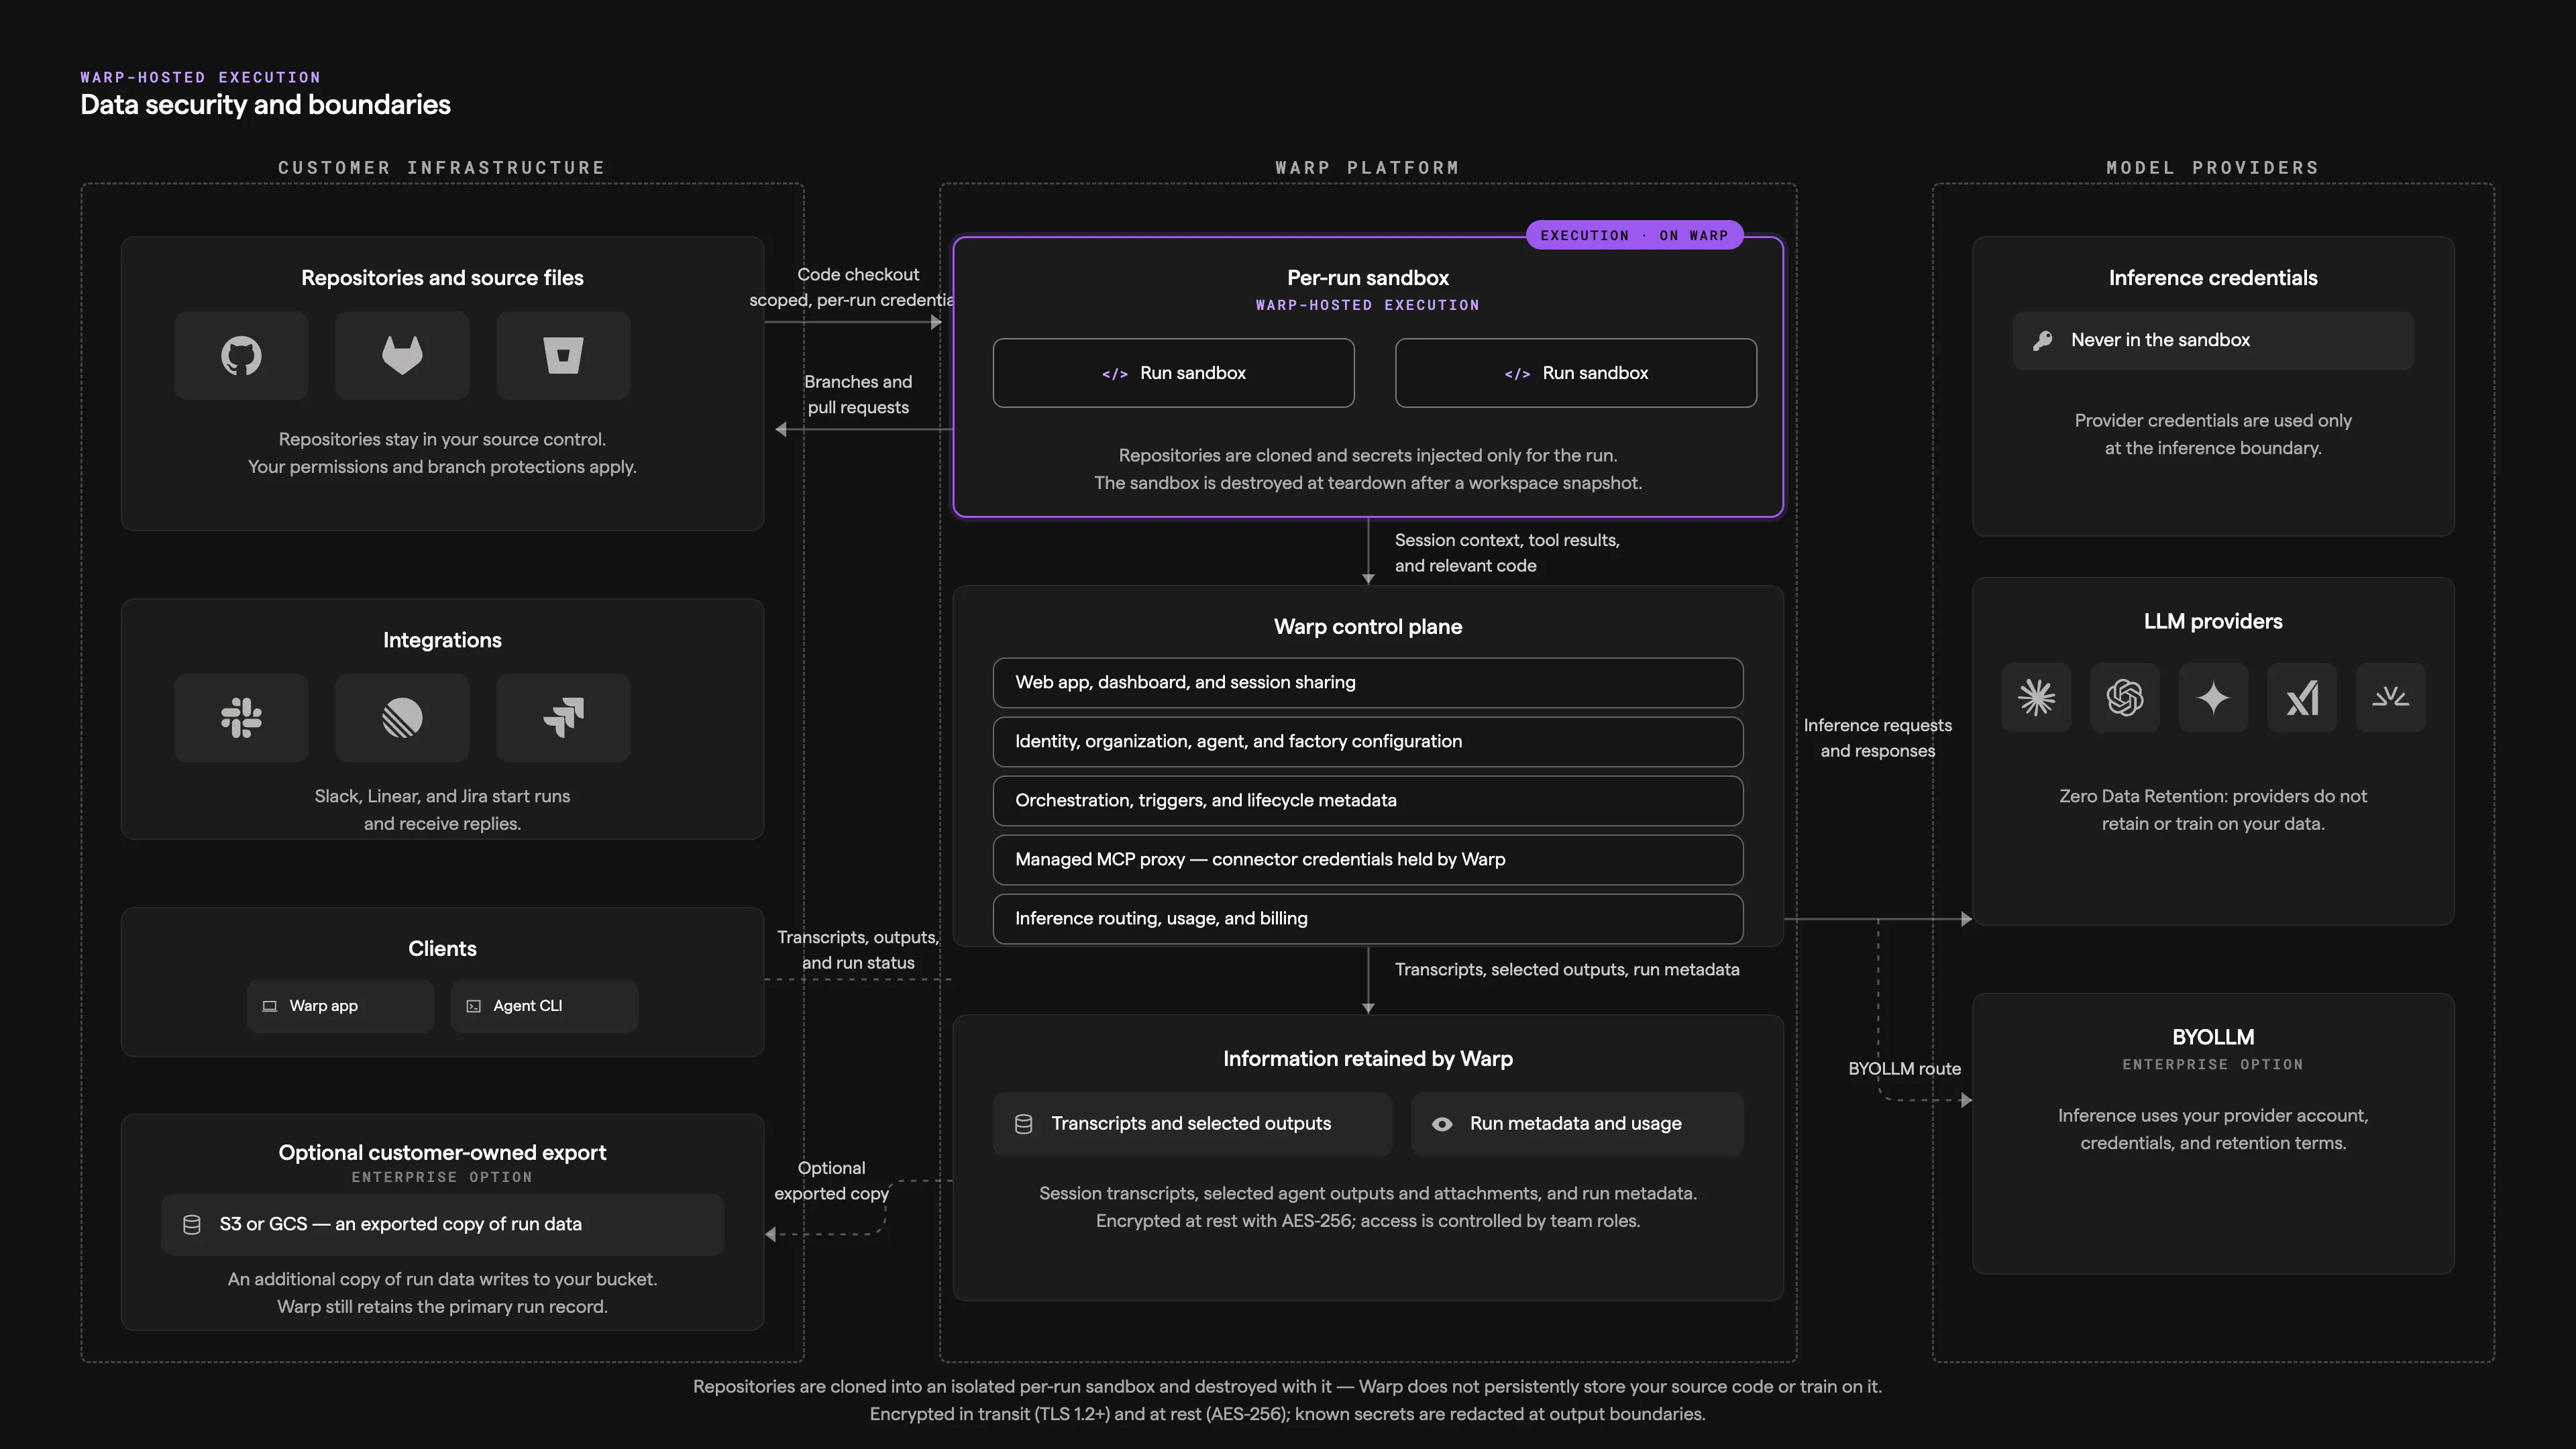
Task: Click the OpenAI knot provider icon
Action: click(2124, 697)
